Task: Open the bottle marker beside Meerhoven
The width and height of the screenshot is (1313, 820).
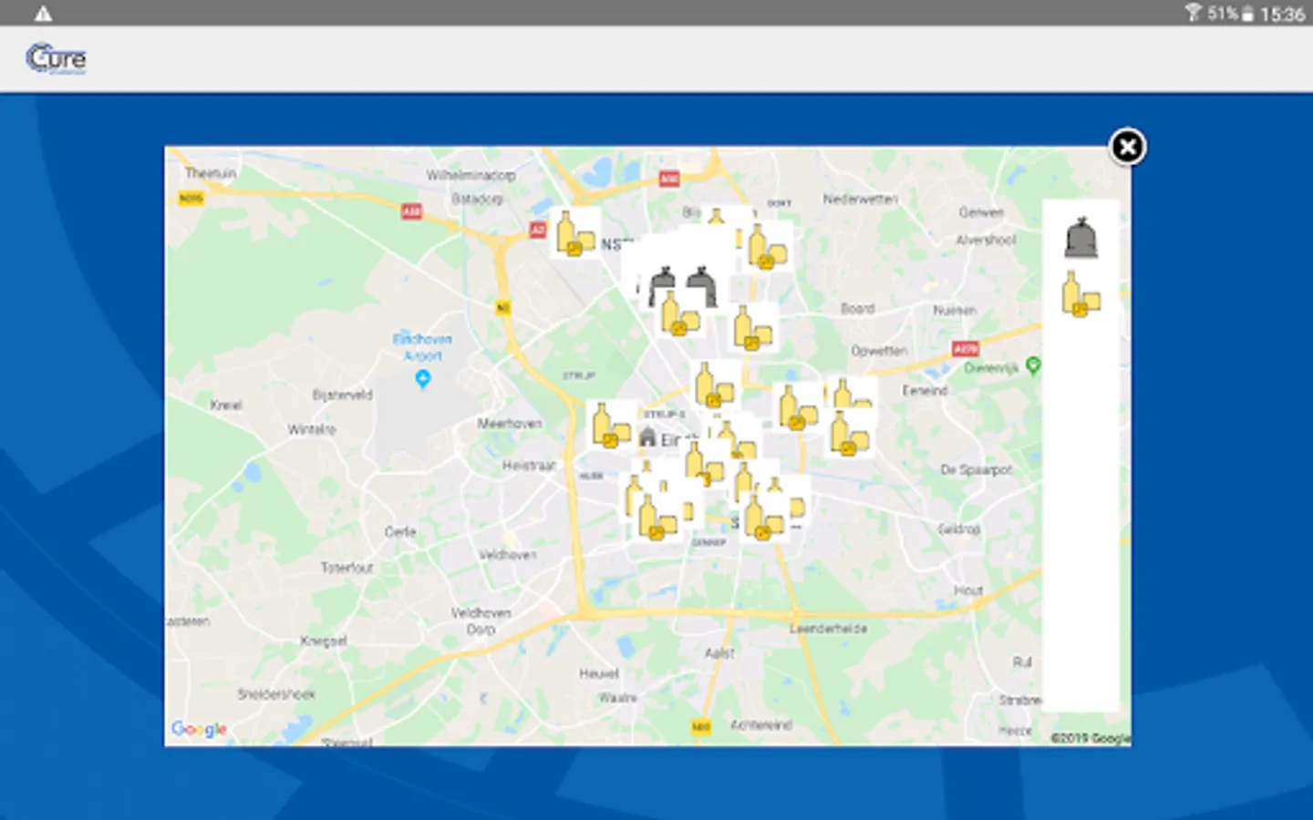Action: click(x=611, y=425)
